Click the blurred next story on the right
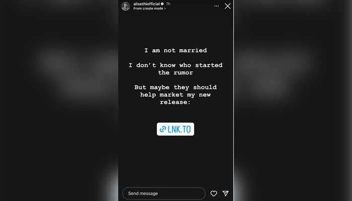352x201 pixels. [293, 100]
